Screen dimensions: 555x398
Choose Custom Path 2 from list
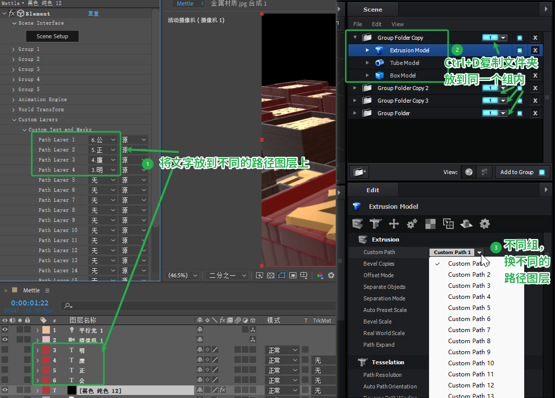pyautogui.click(x=469, y=274)
